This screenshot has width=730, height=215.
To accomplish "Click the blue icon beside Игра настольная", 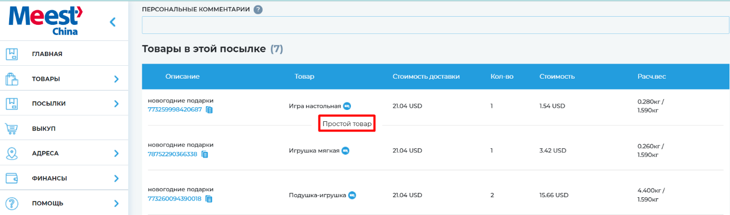I will click(347, 106).
